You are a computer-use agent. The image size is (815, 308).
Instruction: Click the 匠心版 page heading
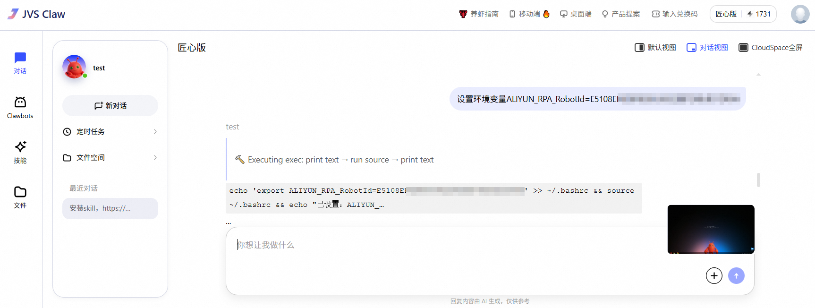tap(192, 47)
